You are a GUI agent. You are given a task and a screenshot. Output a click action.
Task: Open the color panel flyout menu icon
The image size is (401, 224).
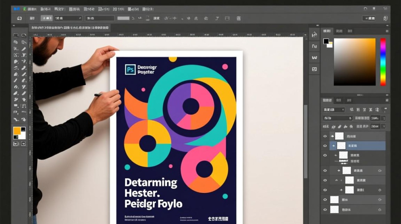coord(387,31)
